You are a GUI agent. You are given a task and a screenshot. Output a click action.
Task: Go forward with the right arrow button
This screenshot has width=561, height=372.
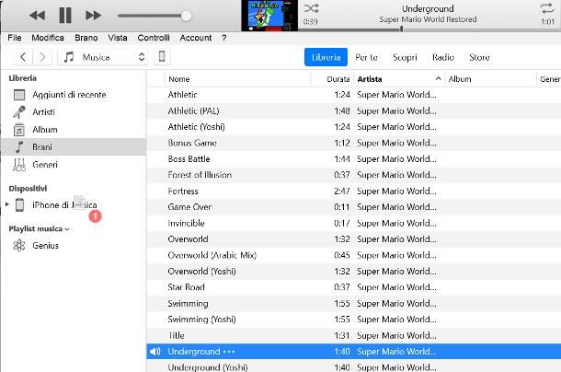coord(42,57)
